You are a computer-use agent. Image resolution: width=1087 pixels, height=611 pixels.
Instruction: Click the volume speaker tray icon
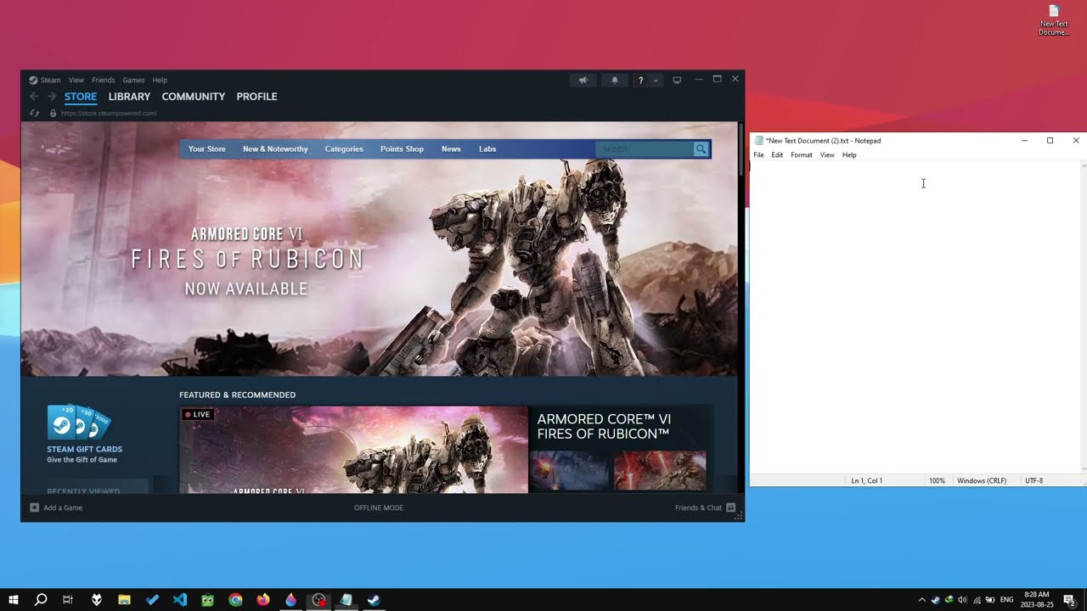pos(963,600)
